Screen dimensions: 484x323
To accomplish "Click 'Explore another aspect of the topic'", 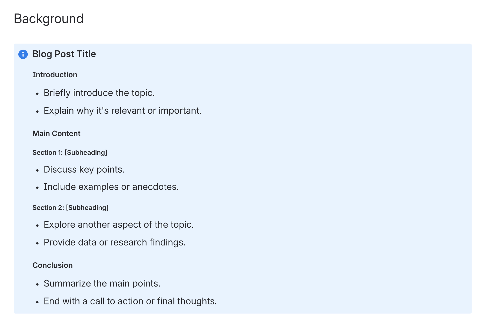I will pos(119,225).
